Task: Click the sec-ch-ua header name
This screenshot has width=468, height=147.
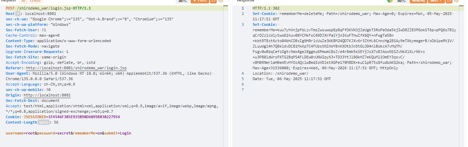Action: (x=16, y=19)
